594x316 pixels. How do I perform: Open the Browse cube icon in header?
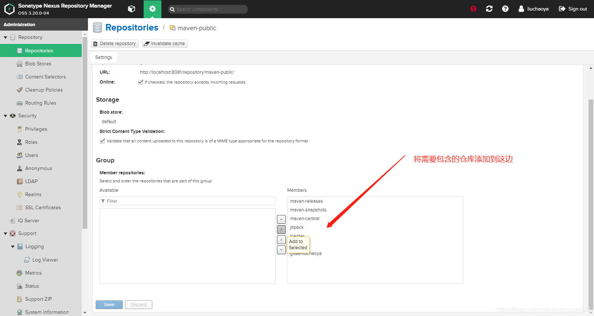point(132,9)
